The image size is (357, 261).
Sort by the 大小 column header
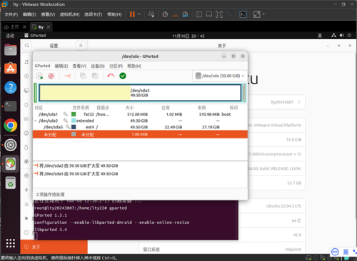point(129,108)
